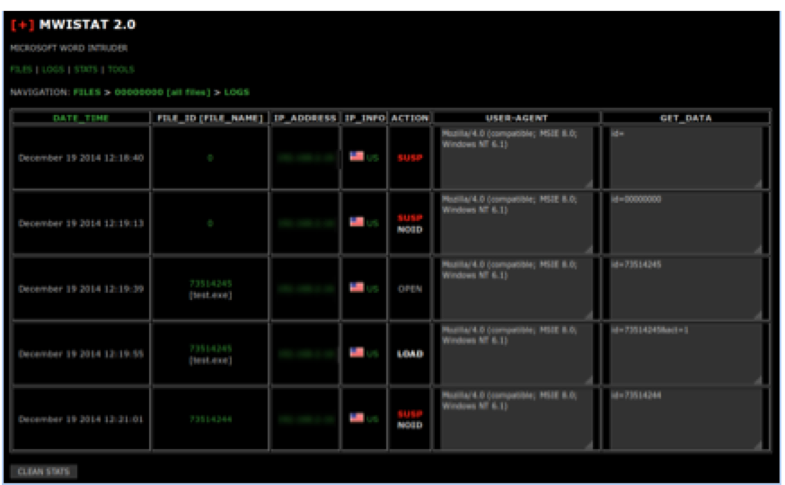Click the US flag in the 12:18:40 row
785x485 pixels.
click(357, 156)
